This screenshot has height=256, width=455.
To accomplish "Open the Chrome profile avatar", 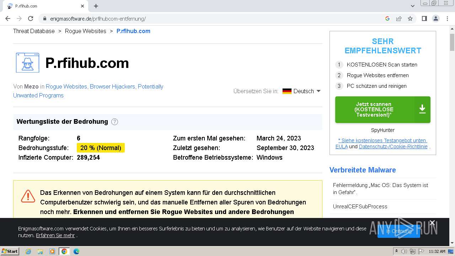I will coord(435,18).
